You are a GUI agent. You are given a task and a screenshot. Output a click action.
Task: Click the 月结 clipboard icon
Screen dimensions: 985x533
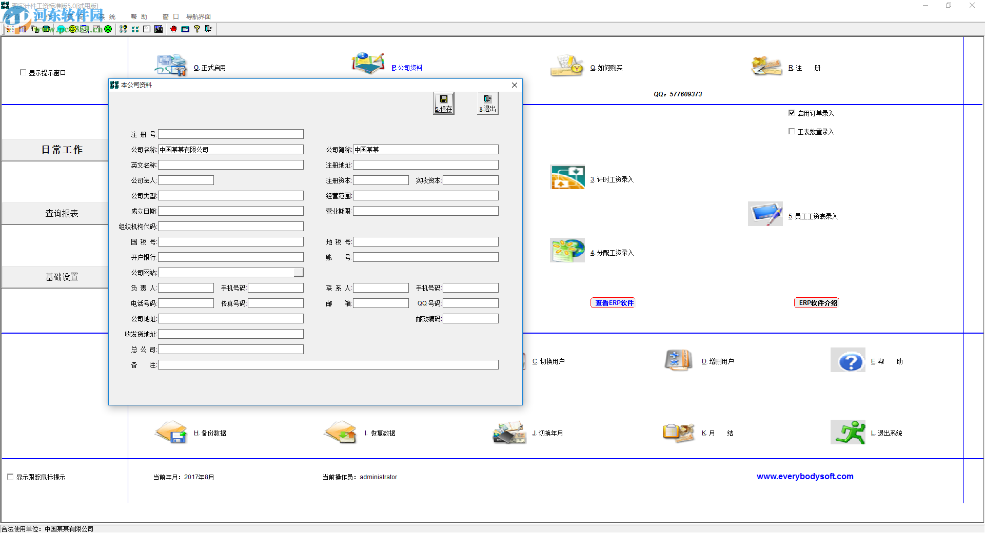[679, 432]
